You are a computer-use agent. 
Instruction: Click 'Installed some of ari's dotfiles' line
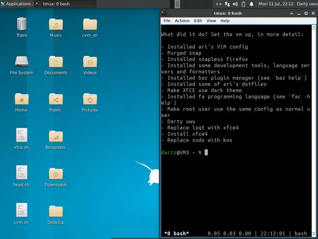pyautogui.click(x=214, y=84)
